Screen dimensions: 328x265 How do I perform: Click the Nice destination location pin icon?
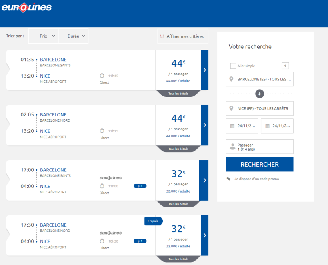pos(231,108)
